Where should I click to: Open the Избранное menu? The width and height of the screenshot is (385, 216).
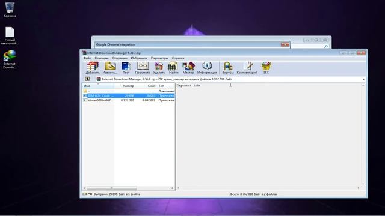(139, 58)
